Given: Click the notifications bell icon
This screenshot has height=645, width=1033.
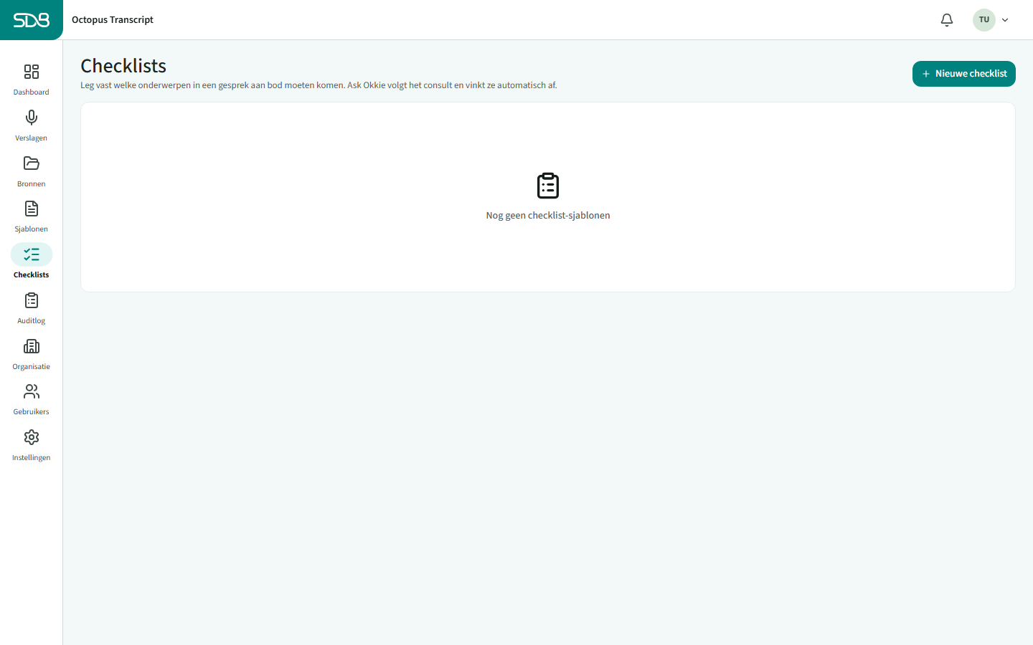Looking at the screenshot, I should point(947,20).
